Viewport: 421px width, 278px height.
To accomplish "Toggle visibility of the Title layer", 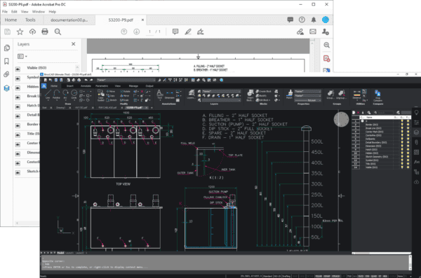I will point(18,135).
